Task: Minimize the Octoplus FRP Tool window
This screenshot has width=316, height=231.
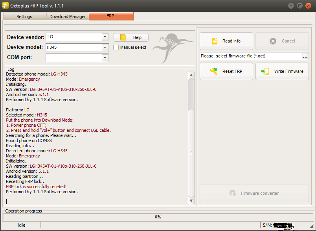Action: (x=291, y=6)
